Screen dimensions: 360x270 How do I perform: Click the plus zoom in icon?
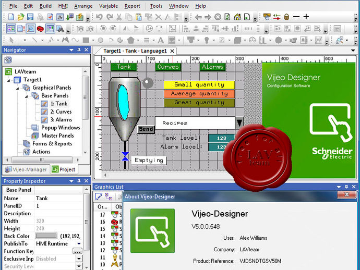pyautogui.click(x=306, y=17)
